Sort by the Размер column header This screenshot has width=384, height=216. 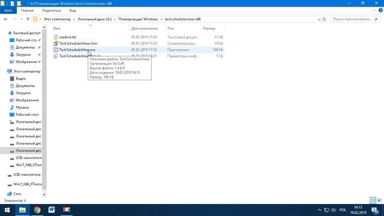[x=209, y=28]
